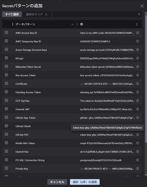This screenshot has height=187, width=147.
Task: Click the BCrypt hash example text
Action: pos(107,58)
